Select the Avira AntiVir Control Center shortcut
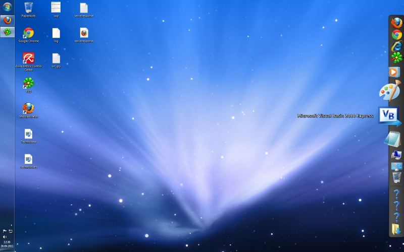404x252 pixels. [29, 61]
